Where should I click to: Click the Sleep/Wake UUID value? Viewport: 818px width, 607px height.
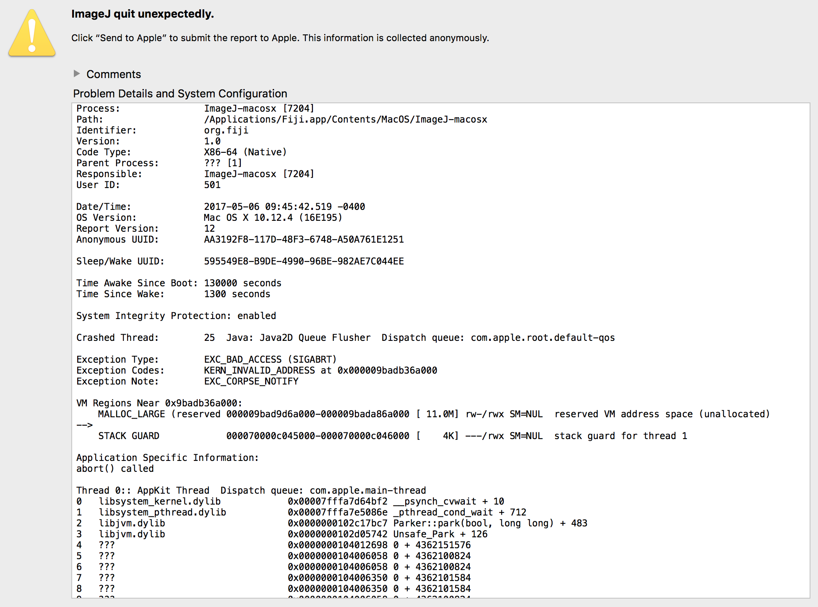point(304,262)
